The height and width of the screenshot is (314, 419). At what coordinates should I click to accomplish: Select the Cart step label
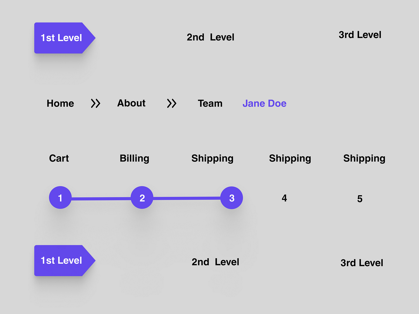pos(59,158)
